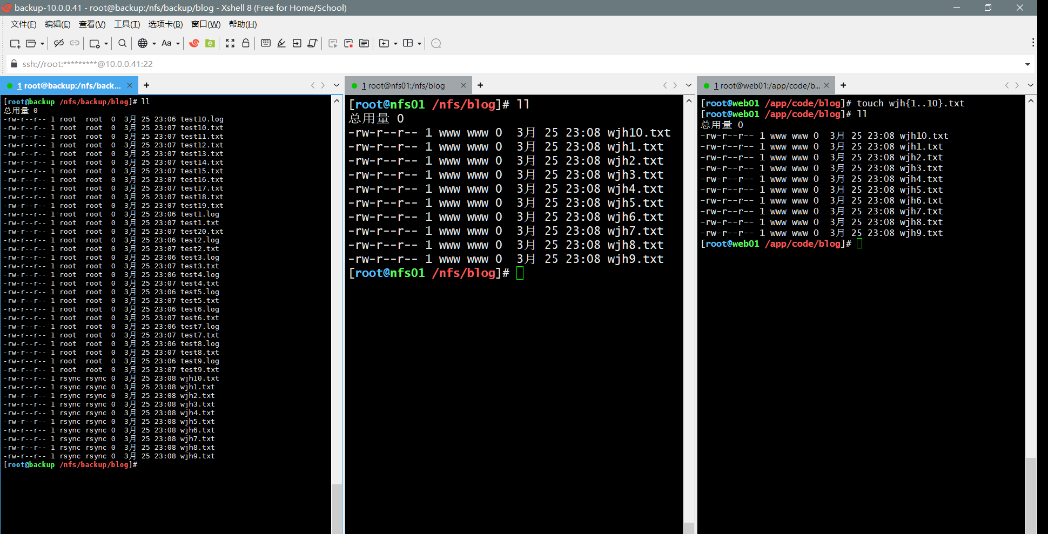Add a new tab in web01 pane
Image resolution: width=1048 pixels, height=534 pixels.
[843, 85]
